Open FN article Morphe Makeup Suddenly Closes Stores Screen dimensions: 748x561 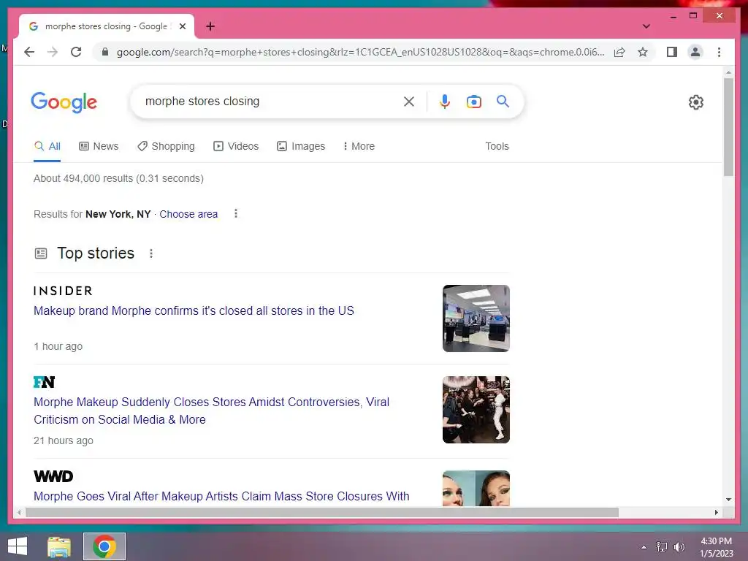(x=211, y=411)
